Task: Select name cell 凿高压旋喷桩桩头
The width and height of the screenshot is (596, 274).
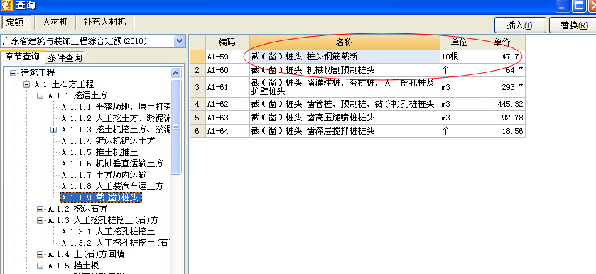Action: click(x=345, y=118)
